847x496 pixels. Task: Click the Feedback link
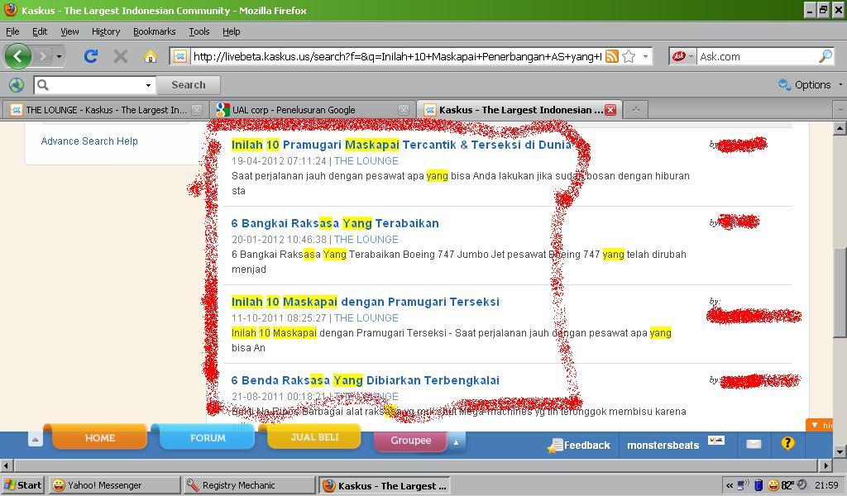pos(579,446)
